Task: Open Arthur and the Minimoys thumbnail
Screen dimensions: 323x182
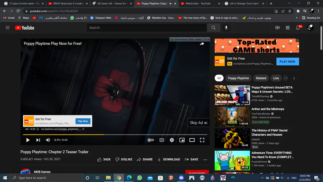Action: click(232, 117)
